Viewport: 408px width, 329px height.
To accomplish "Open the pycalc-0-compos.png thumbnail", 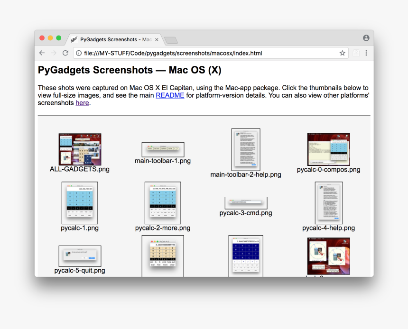I will click(329, 149).
